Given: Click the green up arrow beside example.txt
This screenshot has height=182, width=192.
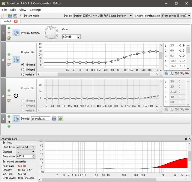Looking at the screenshot, I should point(60,119).
